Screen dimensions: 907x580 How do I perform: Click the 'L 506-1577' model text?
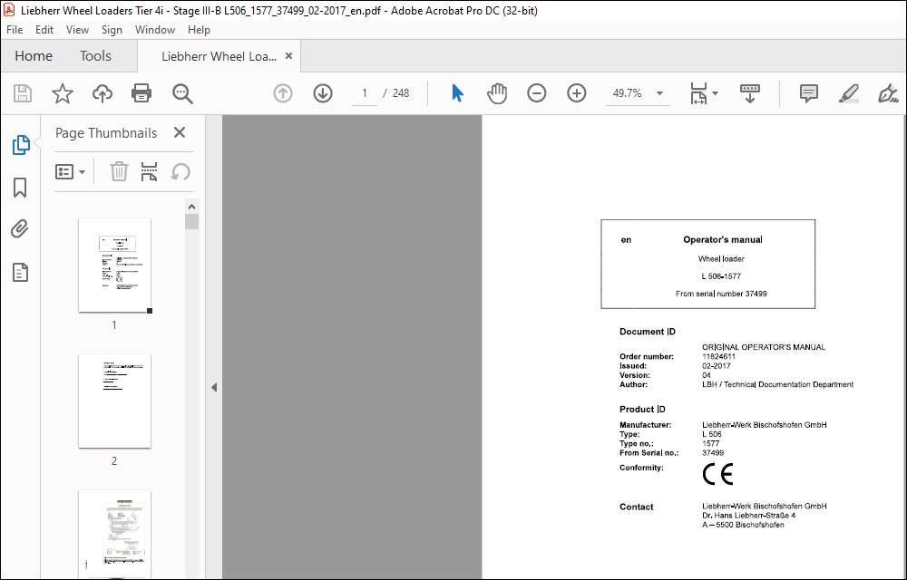coord(721,276)
